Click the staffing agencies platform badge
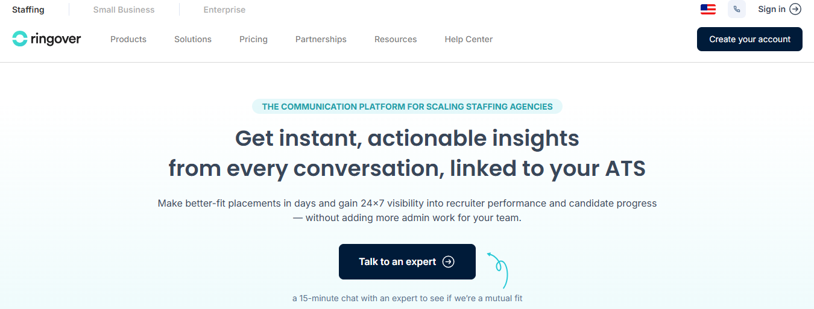 click(407, 107)
